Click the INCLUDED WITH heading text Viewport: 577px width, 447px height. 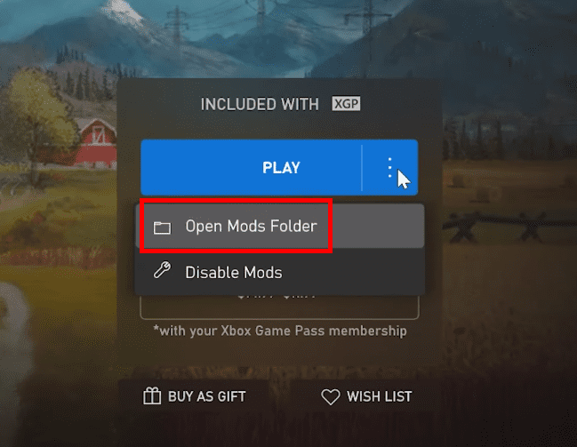pyautogui.click(x=260, y=104)
